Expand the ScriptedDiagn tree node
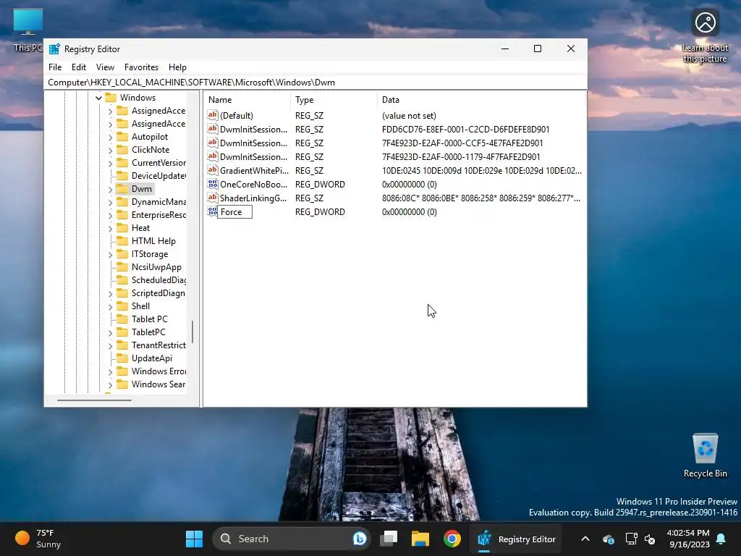The image size is (741, 556). 110,294
